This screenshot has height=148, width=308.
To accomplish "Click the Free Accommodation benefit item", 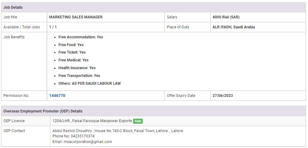I will pos(80,37).
